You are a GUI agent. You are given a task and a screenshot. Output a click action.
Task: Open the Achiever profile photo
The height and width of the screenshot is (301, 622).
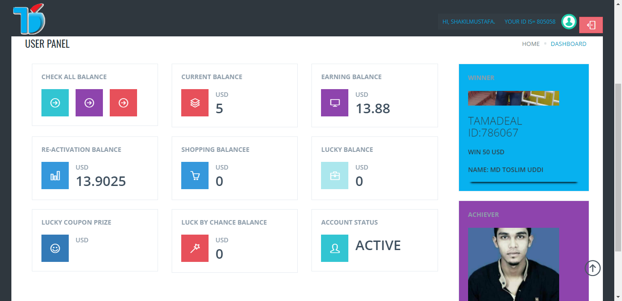(513, 264)
